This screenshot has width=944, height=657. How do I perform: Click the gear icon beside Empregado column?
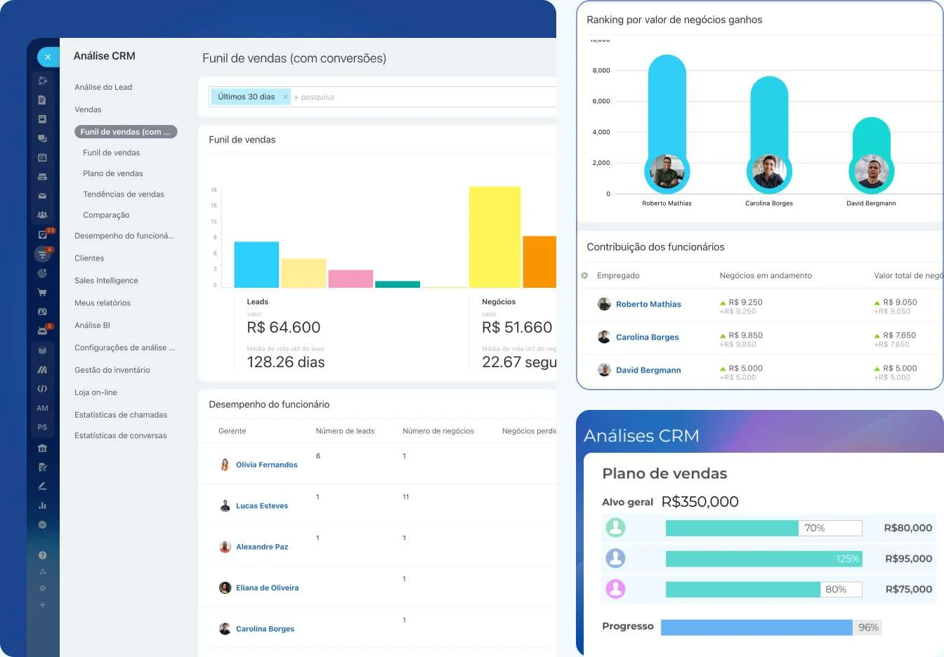584,275
